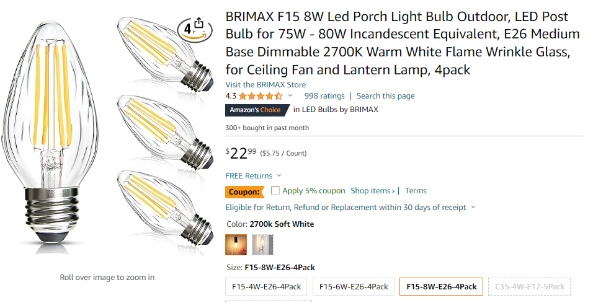Click the share icon above product image
Viewport: 593px width, 303px height.
pyautogui.click(x=198, y=24)
